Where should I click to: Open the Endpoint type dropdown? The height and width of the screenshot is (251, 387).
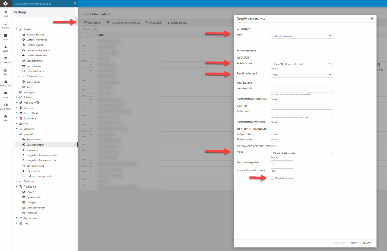click(x=301, y=64)
